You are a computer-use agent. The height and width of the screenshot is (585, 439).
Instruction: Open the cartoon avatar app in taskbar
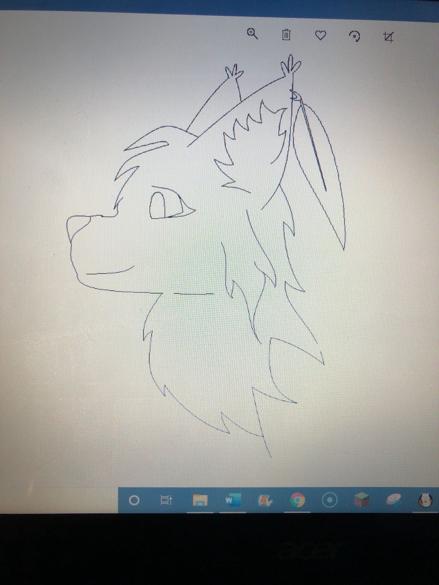click(425, 500)
